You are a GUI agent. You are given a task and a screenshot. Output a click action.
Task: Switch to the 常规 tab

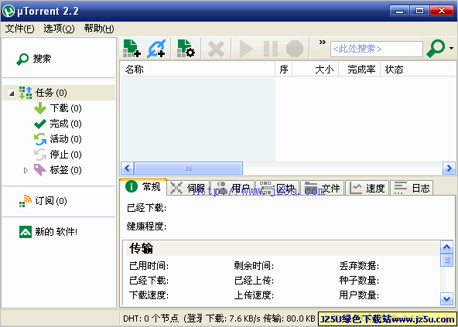143,187
